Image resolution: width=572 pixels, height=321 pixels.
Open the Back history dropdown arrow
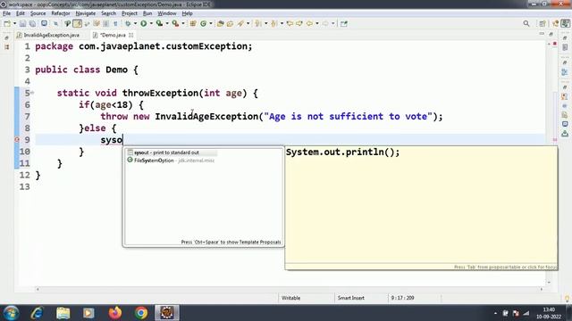[317, 24]
